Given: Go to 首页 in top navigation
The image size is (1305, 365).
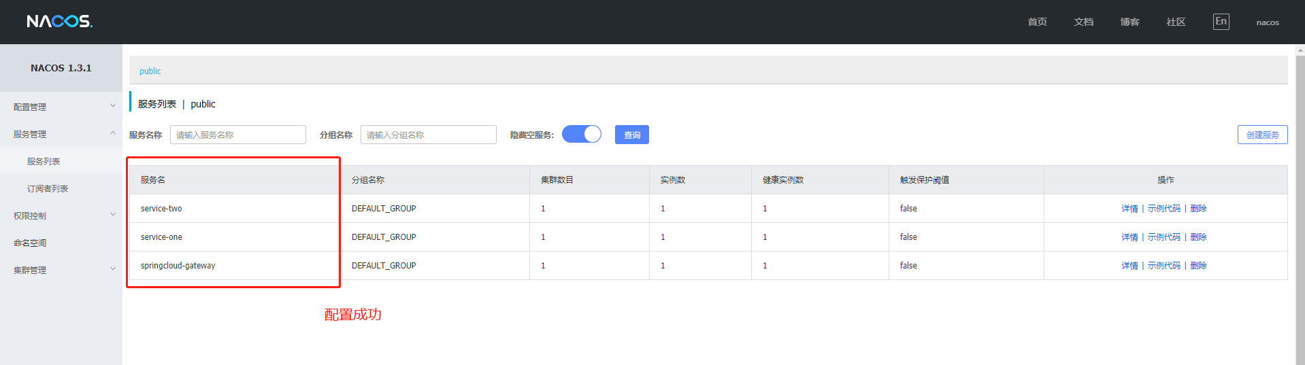Looking at the screenshot, I should 1038,22.
